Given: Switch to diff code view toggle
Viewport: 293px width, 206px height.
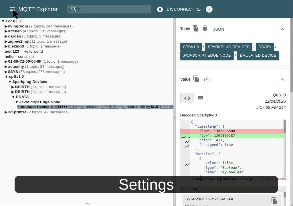Looking at the screenshot, I should pos(187,98).
